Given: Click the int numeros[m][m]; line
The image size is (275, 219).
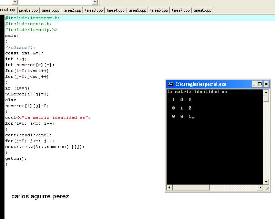Looking at the screenshot, I should [x=30, y=65].
